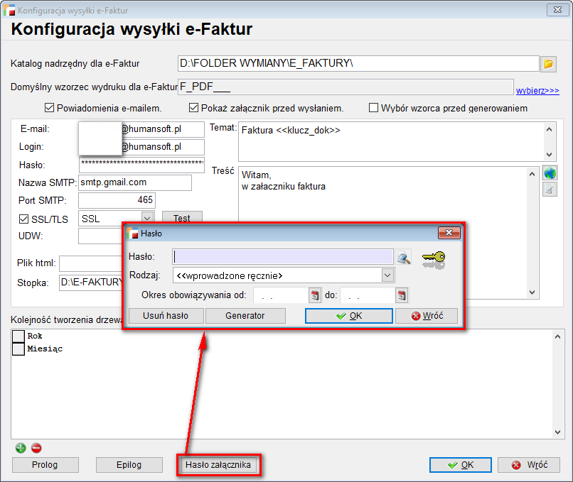Check the Rok tree order checkbox
Screen dimensions: 573x482
[18, 336]
